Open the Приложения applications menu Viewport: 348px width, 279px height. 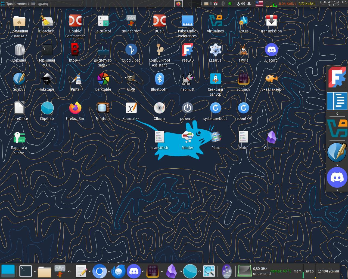coord(14,4)
